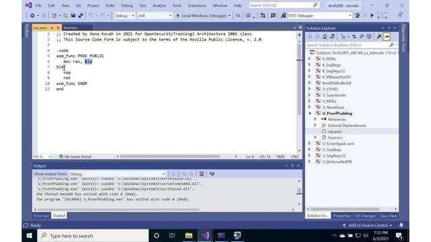
Task: Click the CRLF line ending indicator
Action: pyautogui.click(x=294, y=157)
